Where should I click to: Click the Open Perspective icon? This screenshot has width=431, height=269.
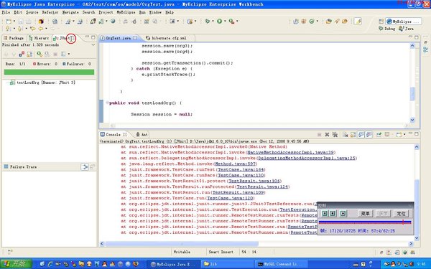[x=381, y=22]
